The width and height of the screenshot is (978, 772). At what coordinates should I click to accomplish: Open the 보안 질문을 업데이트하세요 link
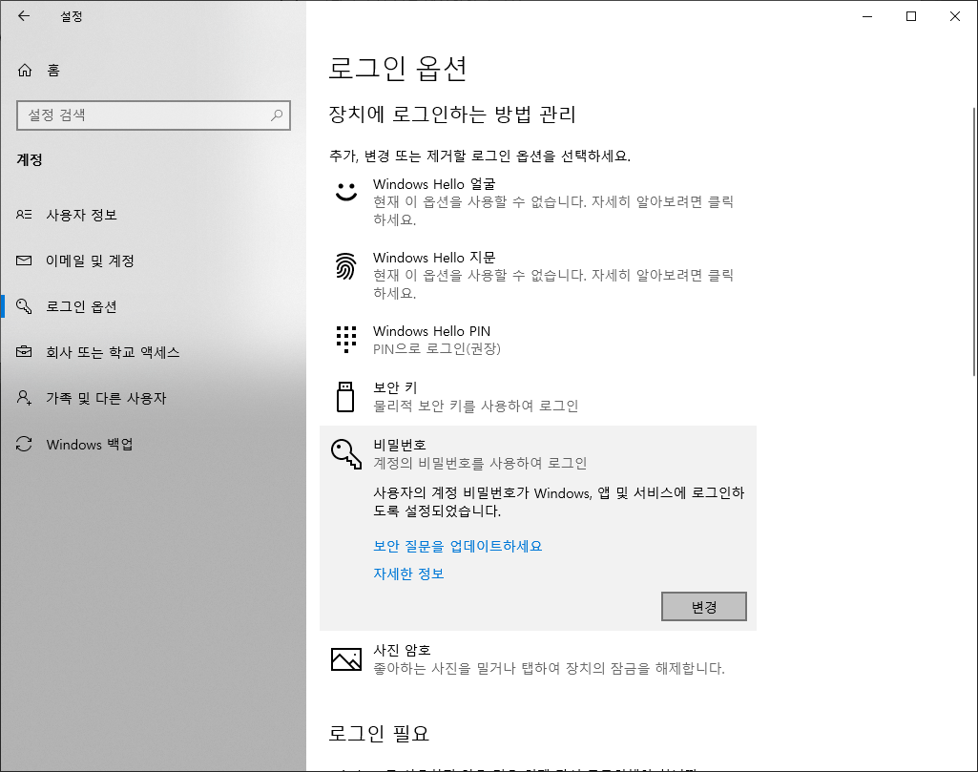457,546
